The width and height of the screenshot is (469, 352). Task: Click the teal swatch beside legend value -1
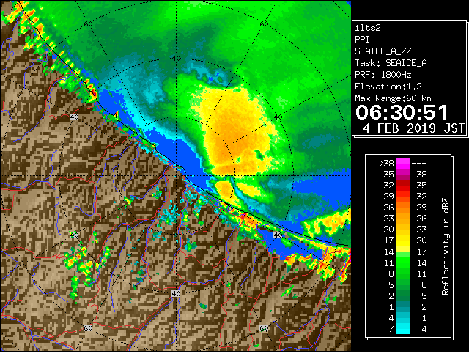(403, 307)
